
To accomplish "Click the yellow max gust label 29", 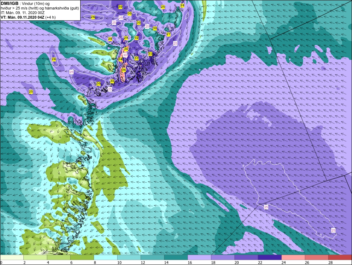I will click(126, 38).
